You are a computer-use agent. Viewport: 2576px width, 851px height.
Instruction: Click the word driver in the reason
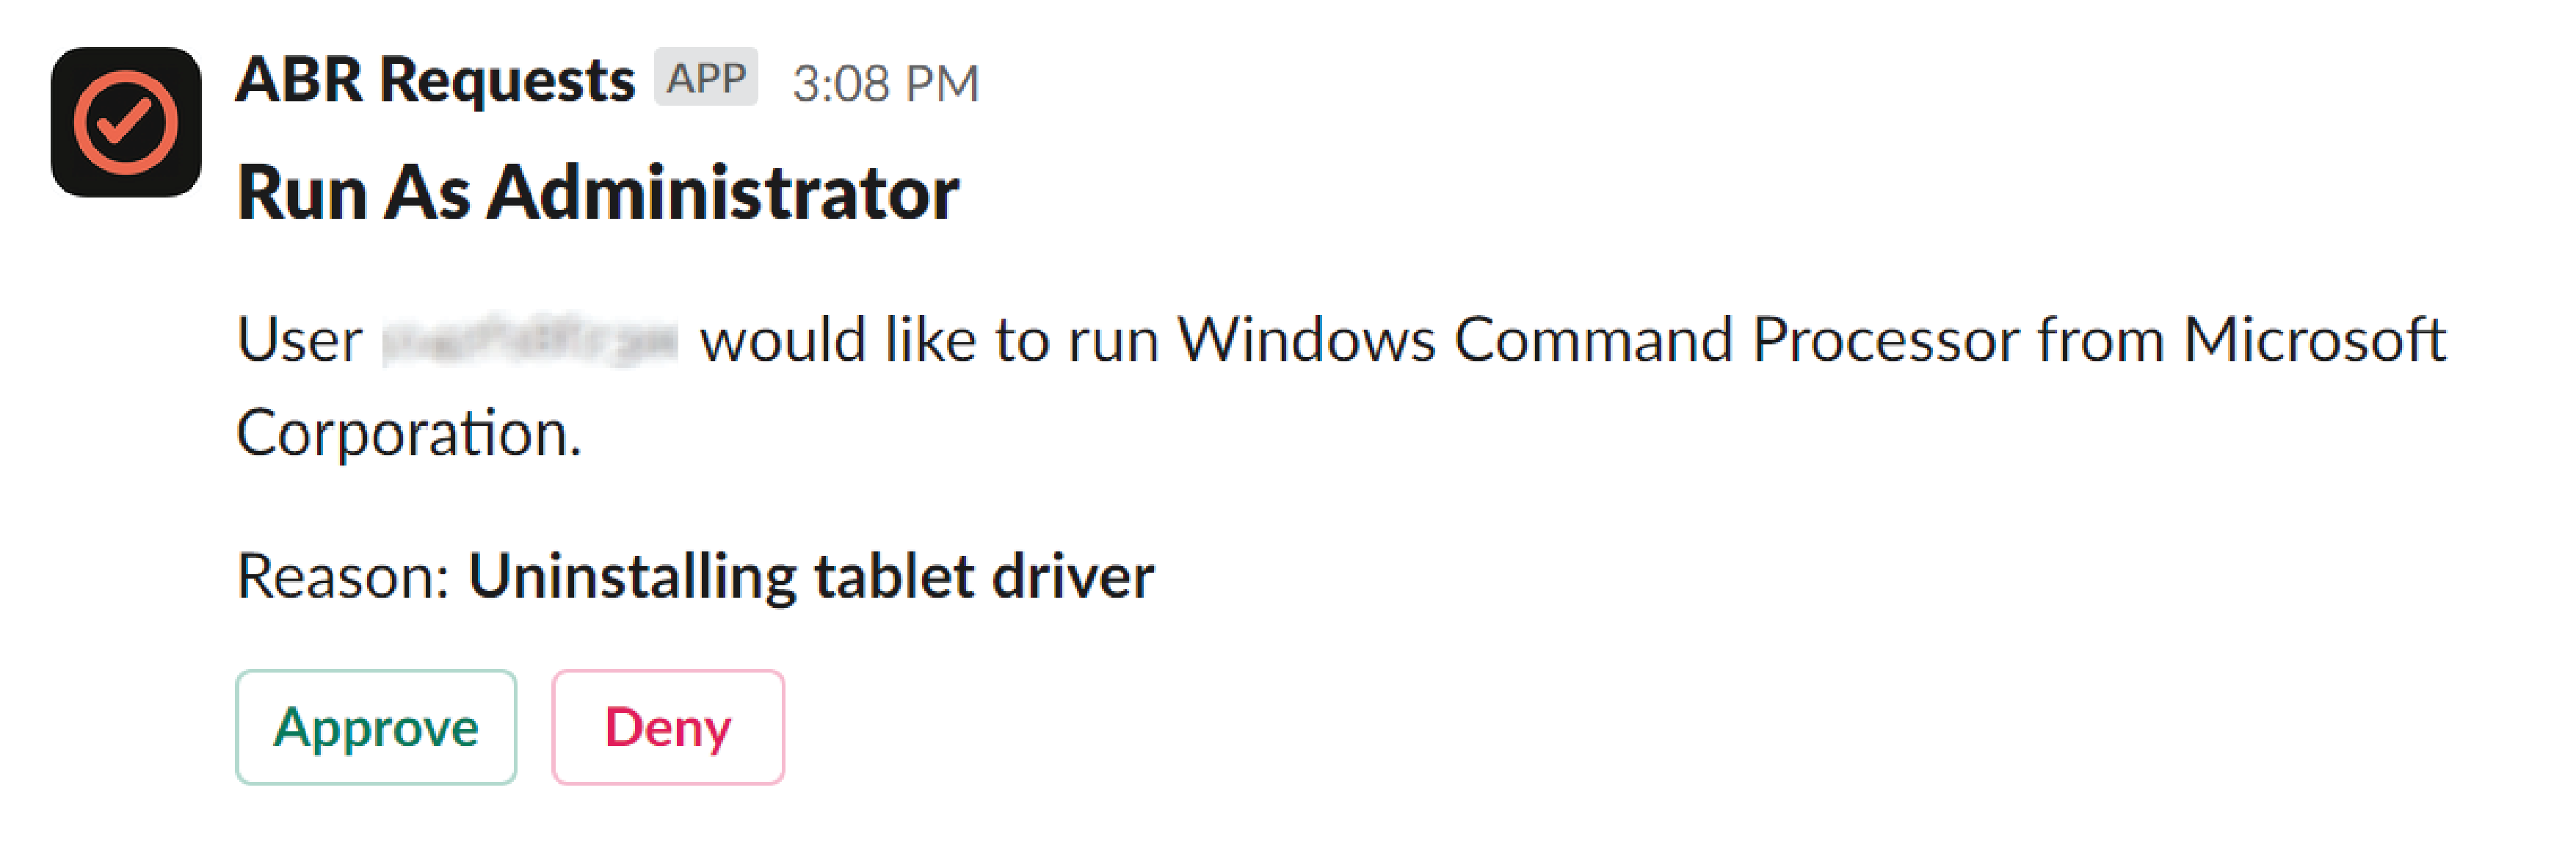1073,577
